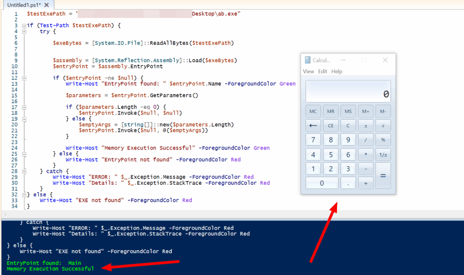This screenshot has width=464, height=275.
Task: Click the plus-minus sign button
Action: click(366, 125)
